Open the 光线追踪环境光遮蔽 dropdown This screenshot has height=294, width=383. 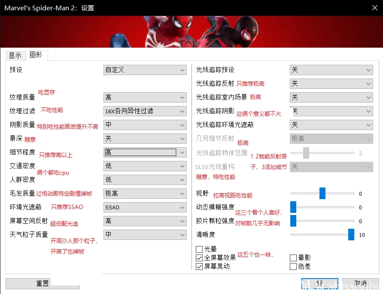pos(331,125)
